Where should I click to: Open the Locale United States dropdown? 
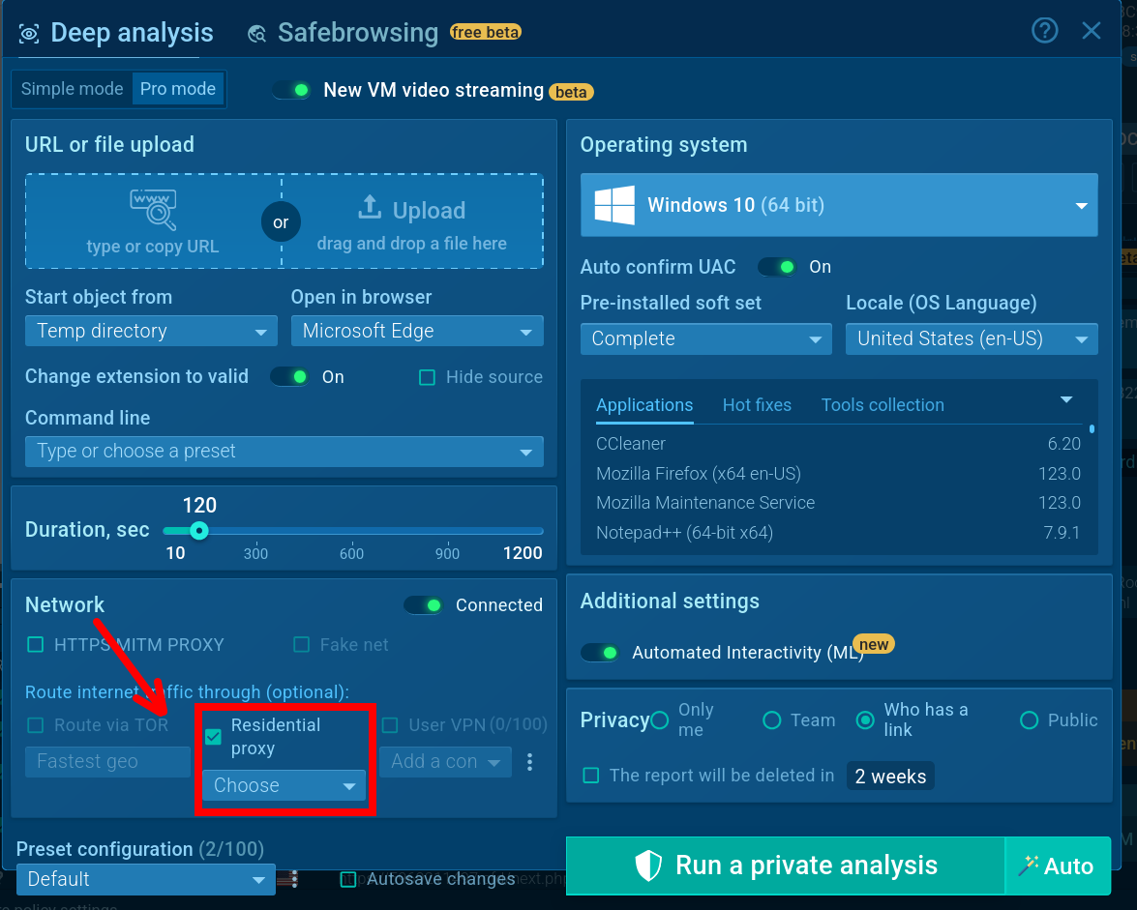click(972, 339)
